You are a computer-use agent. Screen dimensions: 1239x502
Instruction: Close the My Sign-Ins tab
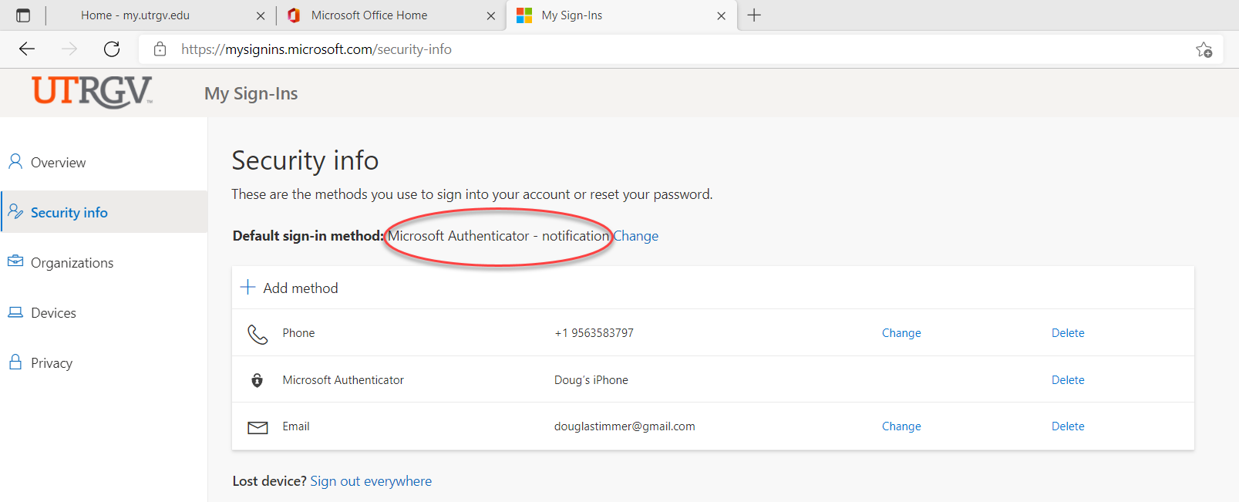[722, 15]
